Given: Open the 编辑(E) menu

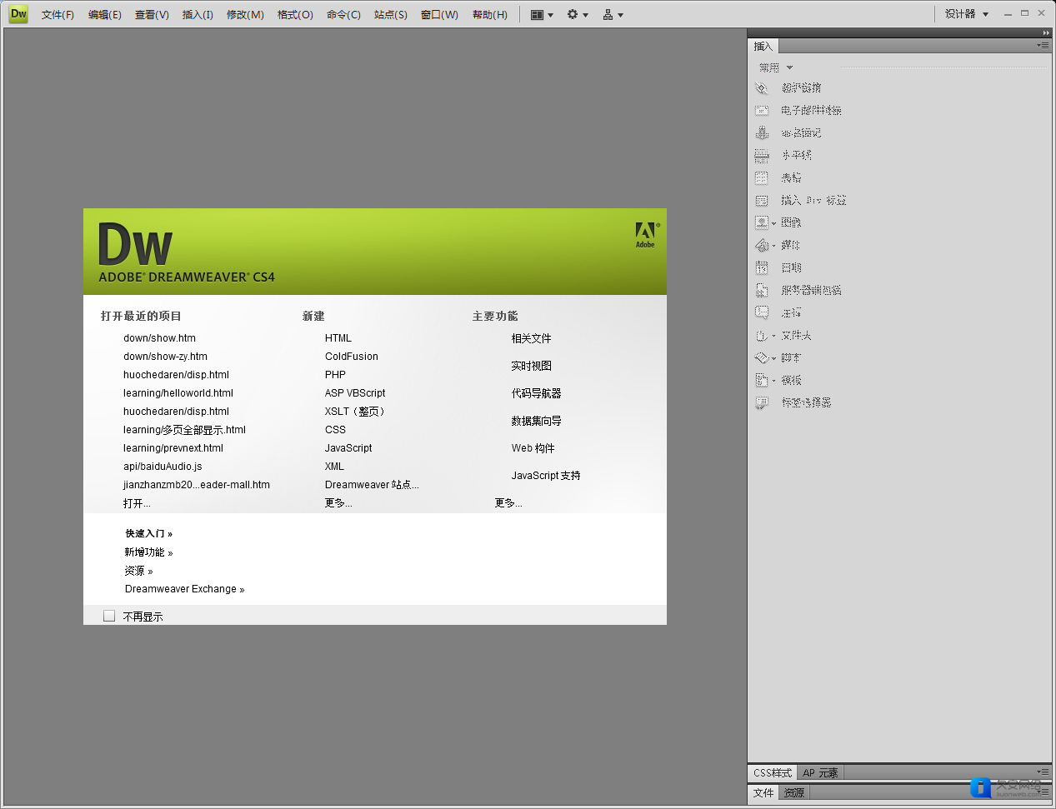Looking at the screenshot, I should (104, 15).
